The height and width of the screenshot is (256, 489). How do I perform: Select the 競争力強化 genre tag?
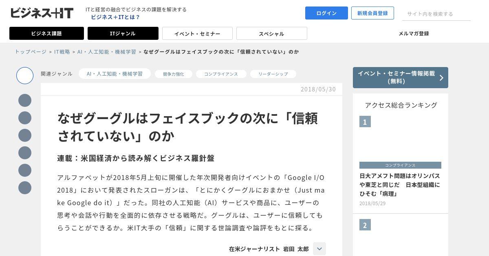click(x=174, y=74)
